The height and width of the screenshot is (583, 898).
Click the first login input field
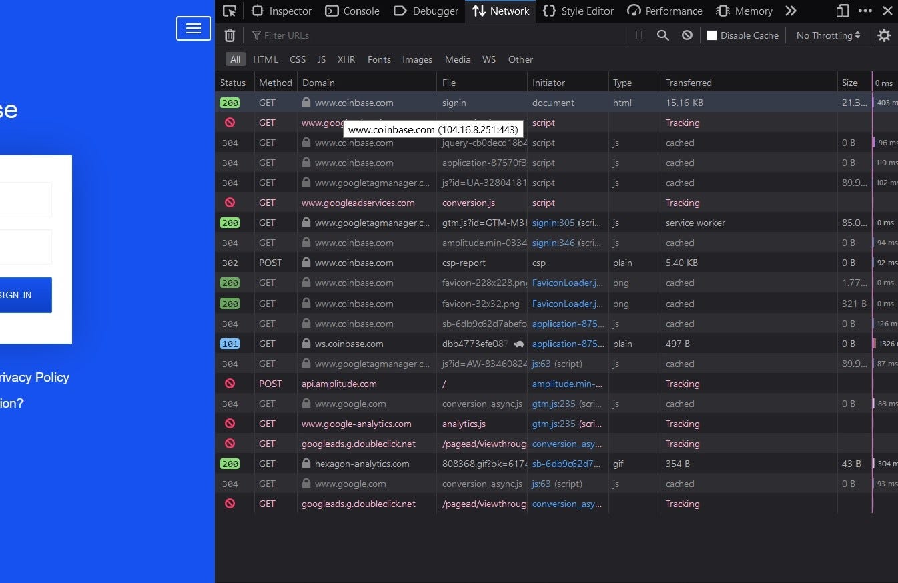click(25, 199)
